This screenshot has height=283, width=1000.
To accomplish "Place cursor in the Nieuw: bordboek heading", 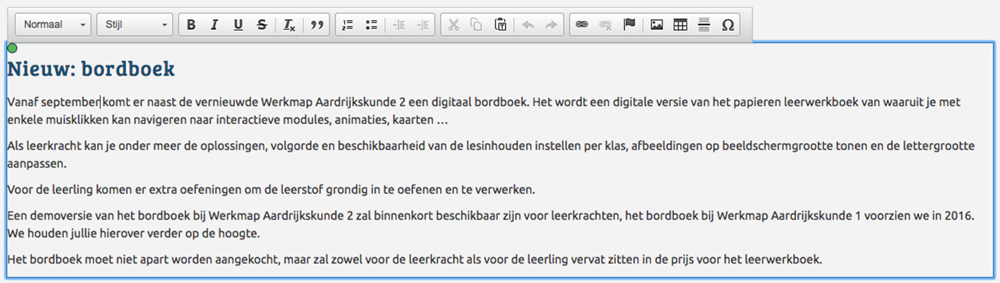I will (91, 69).
